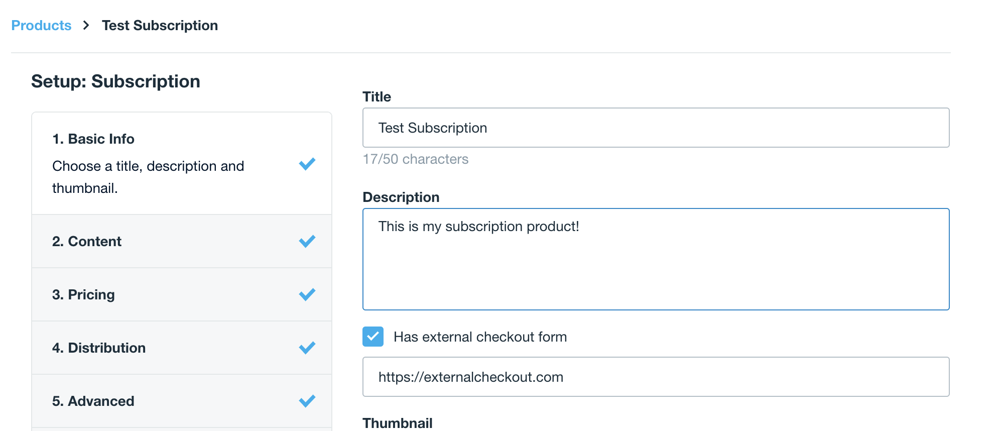Click the Content step checkmark icon
998x431 pixels.
pos(307,242)
